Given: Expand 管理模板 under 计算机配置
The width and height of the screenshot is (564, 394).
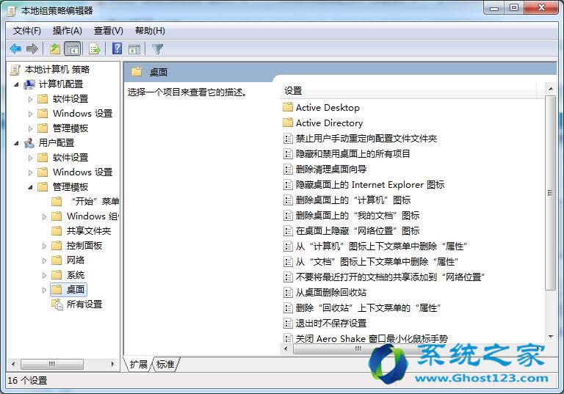Looking at the screenshot, I should pyautogui.click(x=30, y=128).
